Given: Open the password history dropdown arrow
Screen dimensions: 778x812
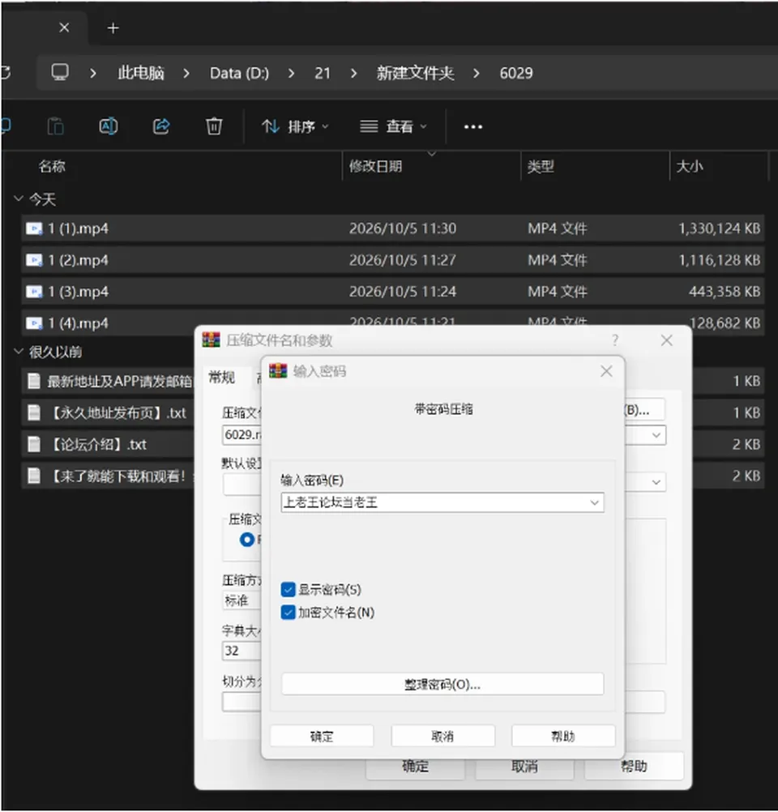Looking at the screenshot, I should coord(594,502).
